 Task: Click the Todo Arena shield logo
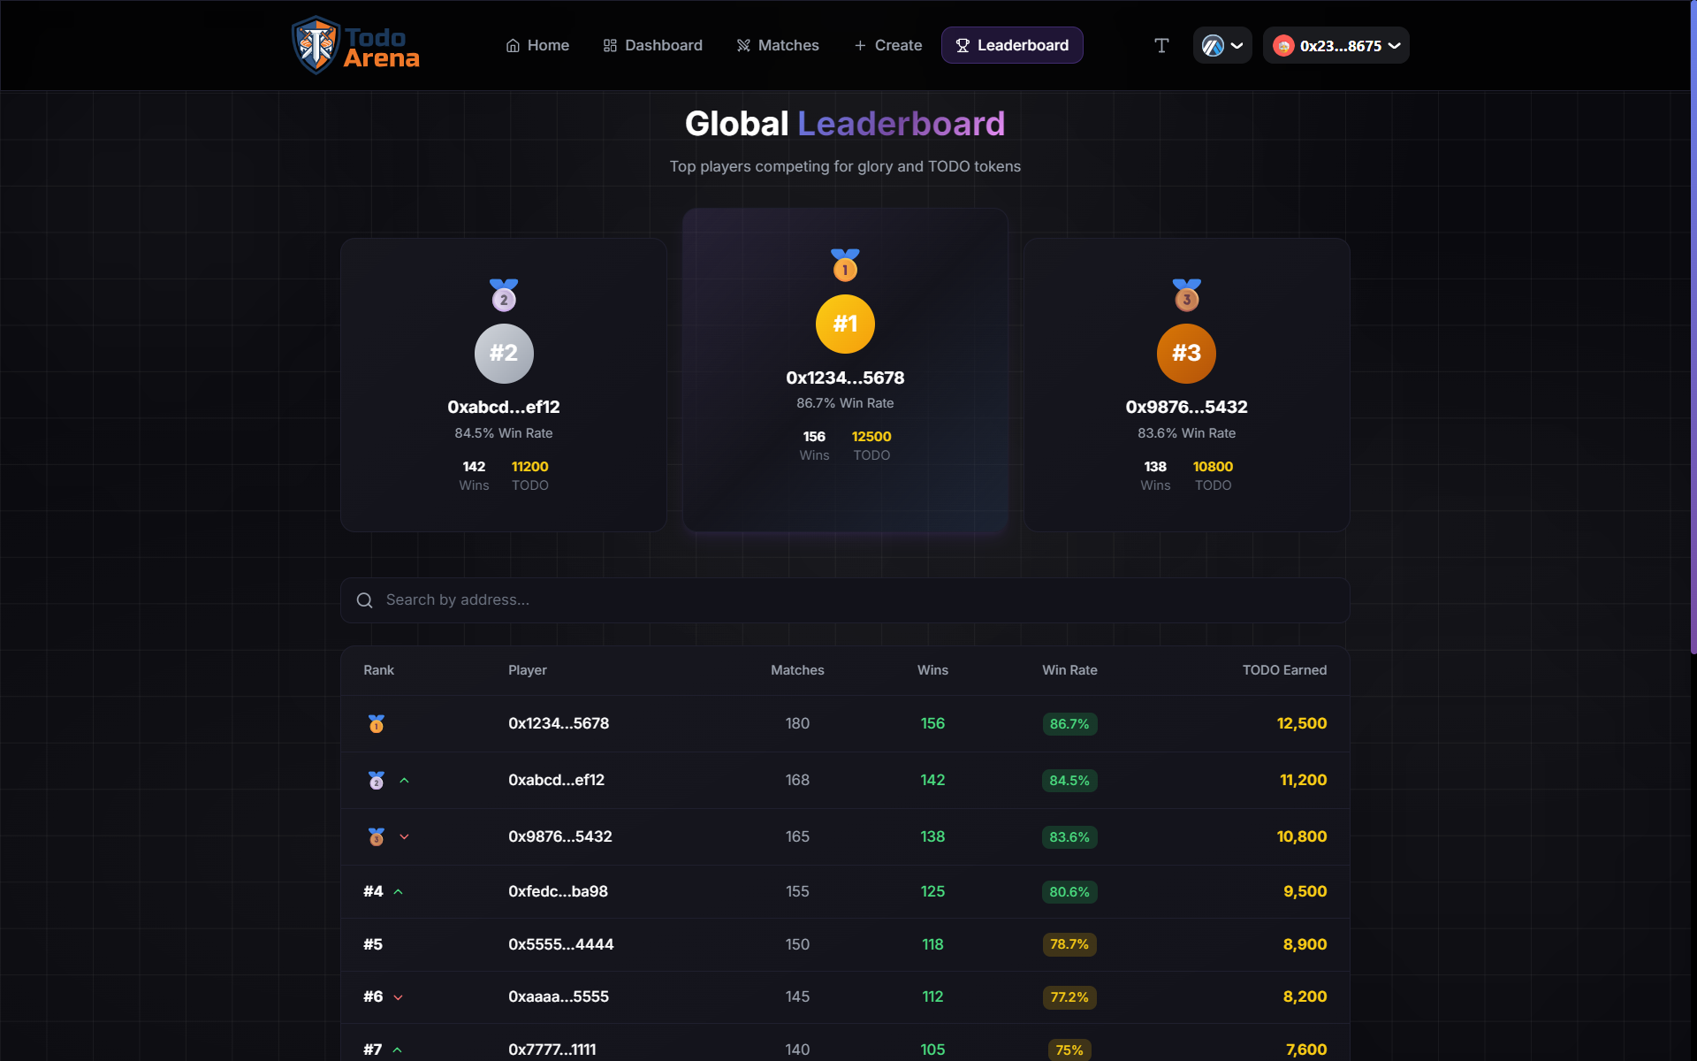316,45
